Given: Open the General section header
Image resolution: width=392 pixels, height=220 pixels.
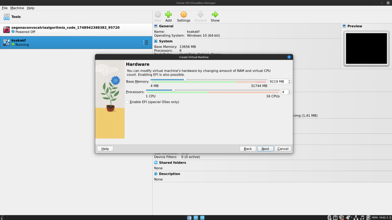Looking at the screenshot, I should tap(166, 26).
